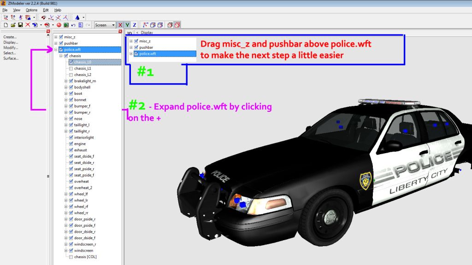Click the last axes icon before the cone

(x=65, y=17)
